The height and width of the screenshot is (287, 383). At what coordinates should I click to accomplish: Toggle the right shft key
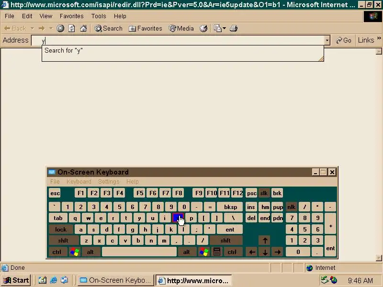[225, 241]
